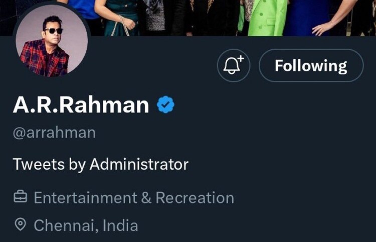Click the A.R.Rahman display name

coord(81,105)
